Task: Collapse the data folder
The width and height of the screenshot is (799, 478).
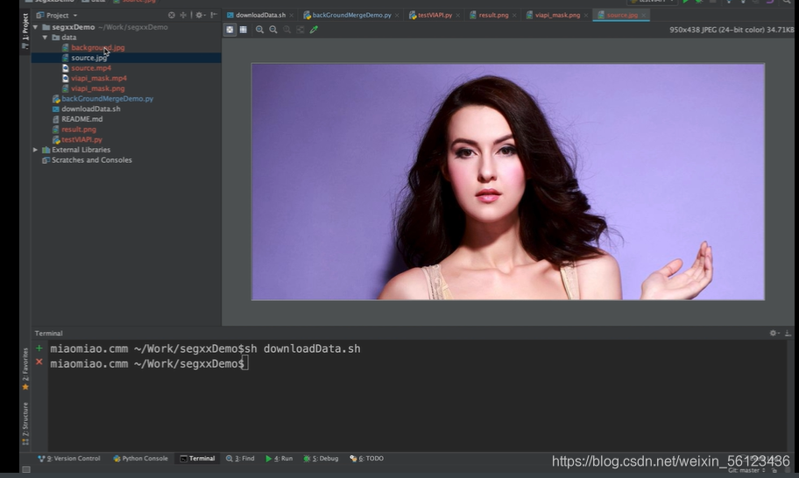Action: 45,37
